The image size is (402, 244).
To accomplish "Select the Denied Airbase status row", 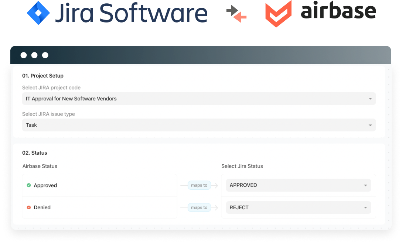I will coord(99,207).
